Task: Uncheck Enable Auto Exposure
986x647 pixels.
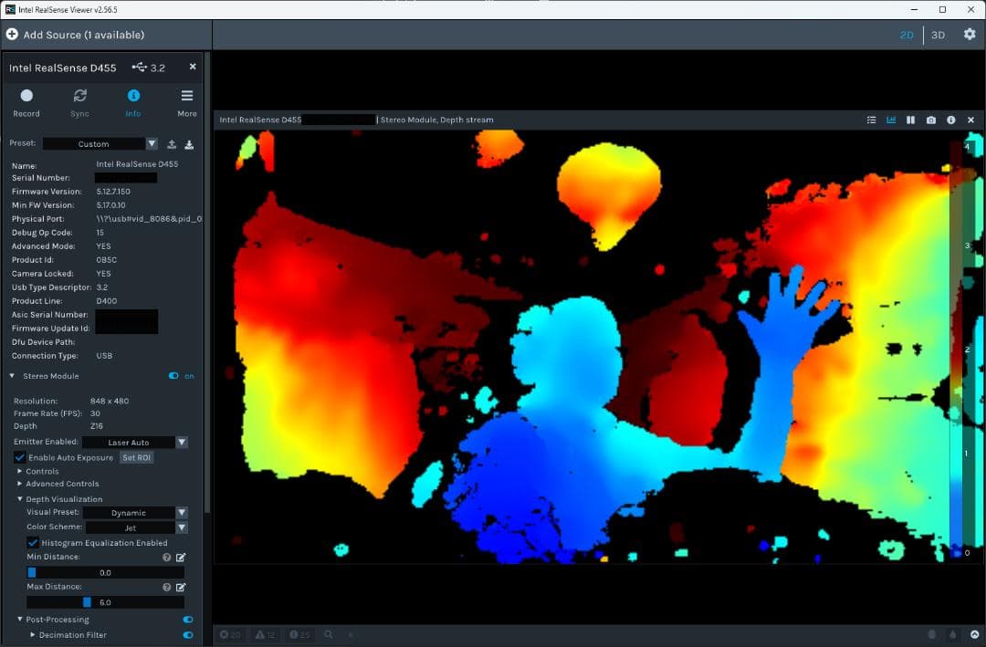Action: coord(20,457)
